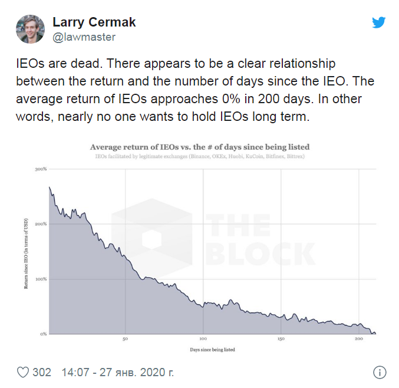
Task: Click the chart subtitle listing legitimate exchanges
Action: tap(200, 156)
